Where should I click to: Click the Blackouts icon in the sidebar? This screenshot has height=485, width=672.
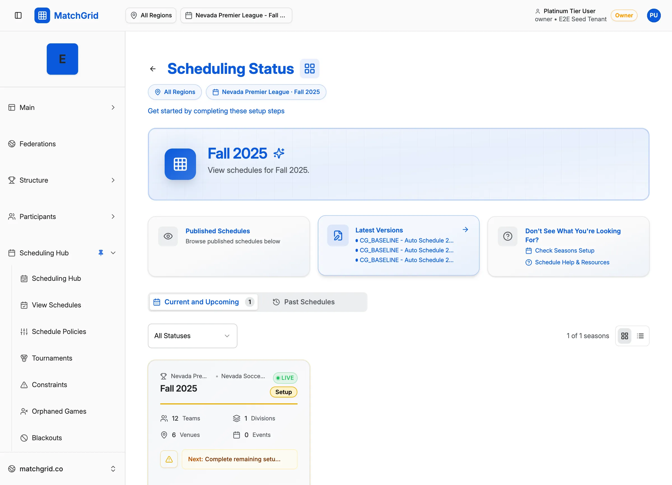pos(24,438)
